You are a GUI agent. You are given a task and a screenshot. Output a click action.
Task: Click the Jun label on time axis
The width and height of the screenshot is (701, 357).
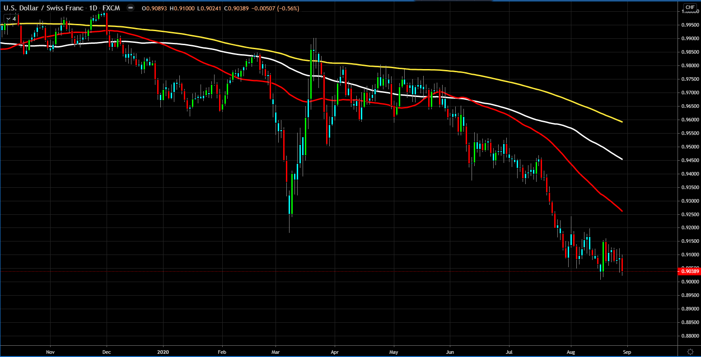450,351
